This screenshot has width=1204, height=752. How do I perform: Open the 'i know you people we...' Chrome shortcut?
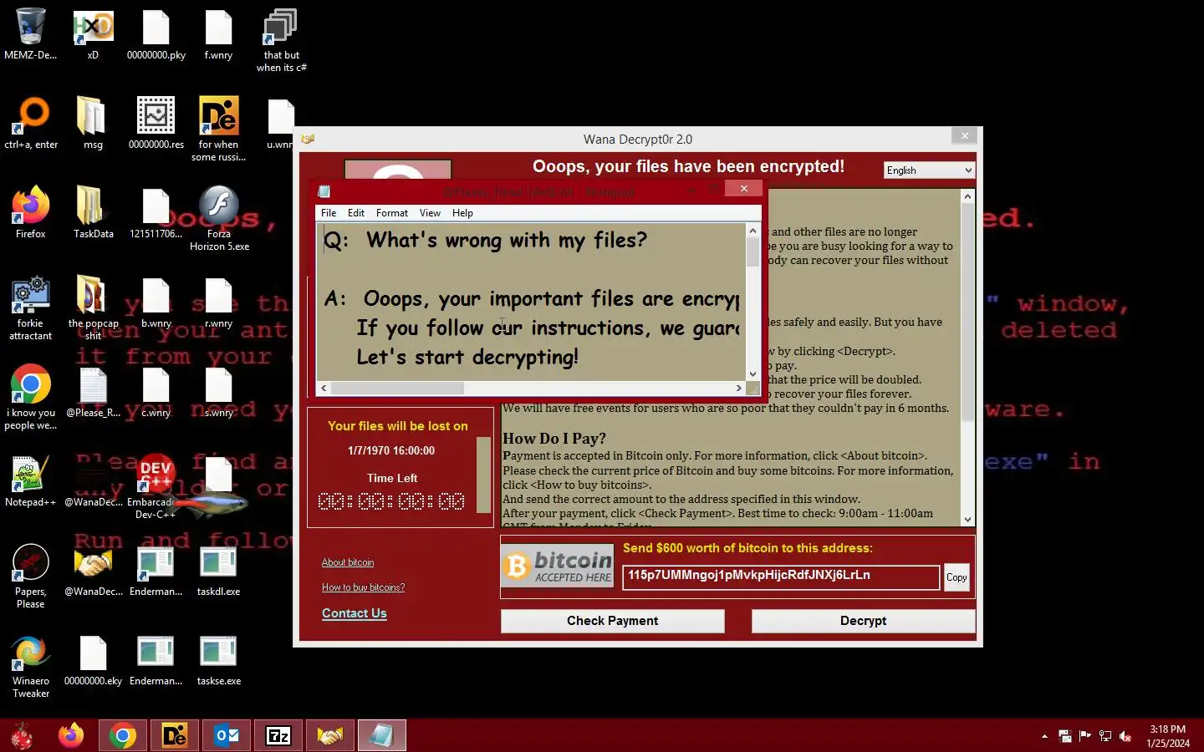coord(31,398)
